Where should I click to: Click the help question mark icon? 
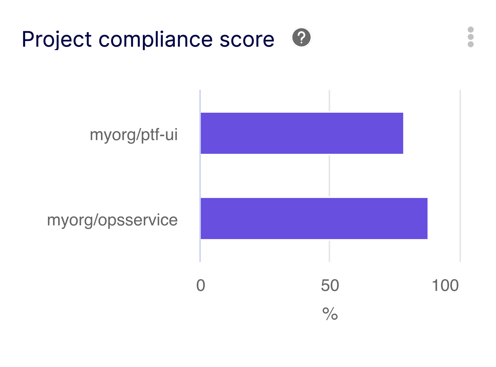coord(301,38)
